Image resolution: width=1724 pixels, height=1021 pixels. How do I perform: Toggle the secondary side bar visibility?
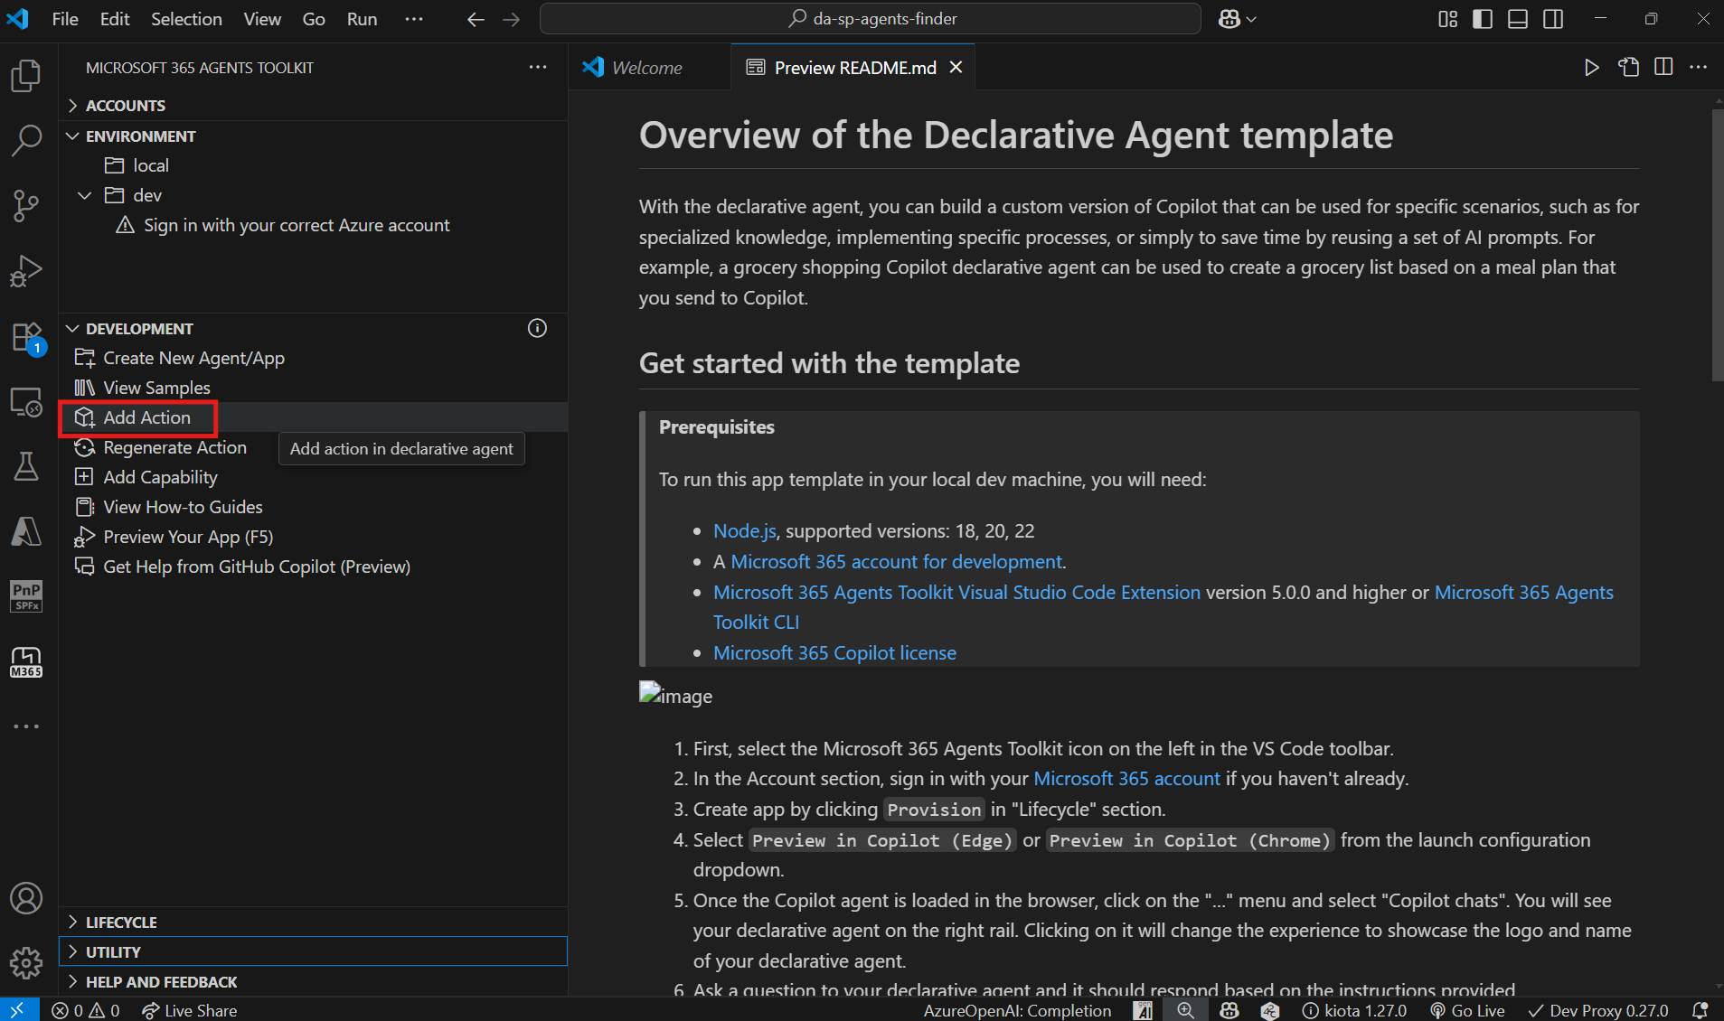click(1553, 19)
